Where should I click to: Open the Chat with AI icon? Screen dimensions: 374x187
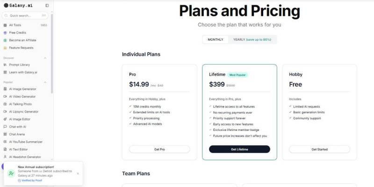point(5,127)
